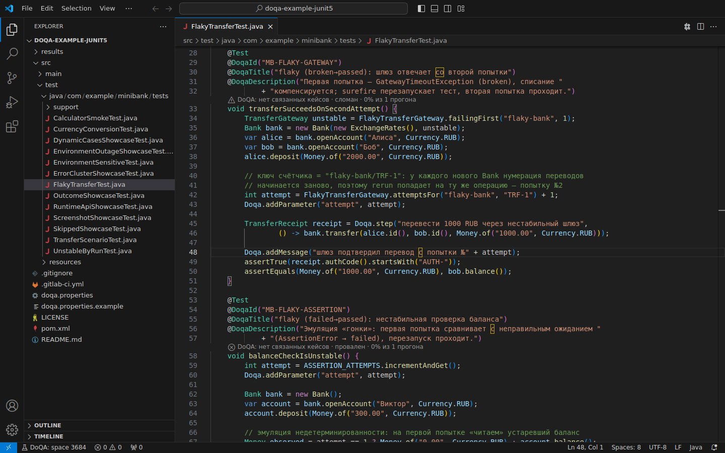The image size is (725, 453).
Task: Open the Explorer view in activity bar
Action: point(12,30)
